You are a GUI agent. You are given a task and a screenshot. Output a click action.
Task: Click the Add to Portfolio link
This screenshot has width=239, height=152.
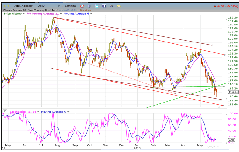coord(69,10)
